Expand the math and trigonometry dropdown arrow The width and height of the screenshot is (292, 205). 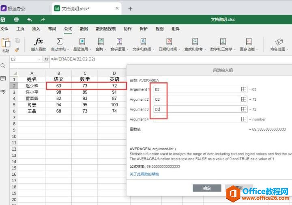coord(235,50)
